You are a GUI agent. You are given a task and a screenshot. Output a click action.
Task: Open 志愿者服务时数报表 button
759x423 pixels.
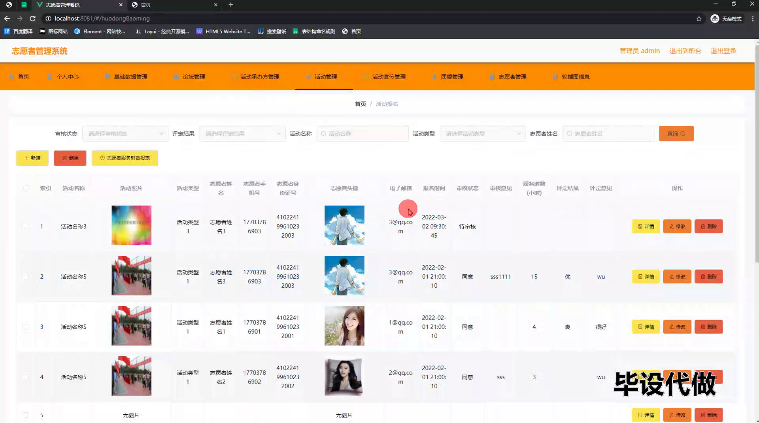[x=125, y=158]
